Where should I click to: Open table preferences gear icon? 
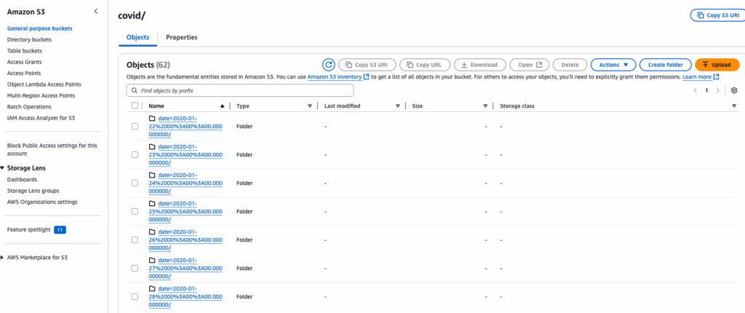click(734, 90)
